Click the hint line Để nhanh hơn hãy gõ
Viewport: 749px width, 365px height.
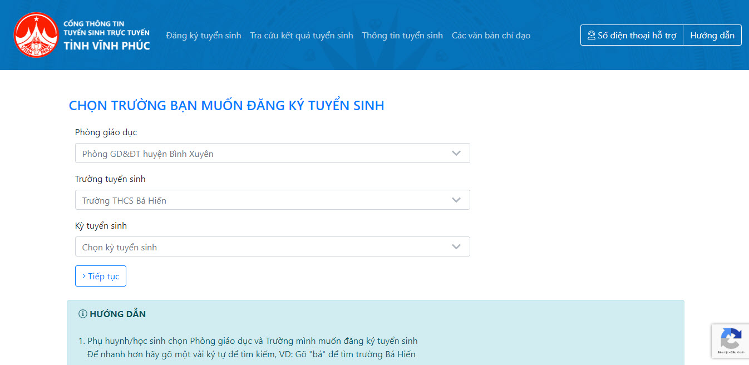pyautogui.click(x=252, y=354)
